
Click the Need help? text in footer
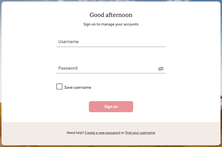75,133
